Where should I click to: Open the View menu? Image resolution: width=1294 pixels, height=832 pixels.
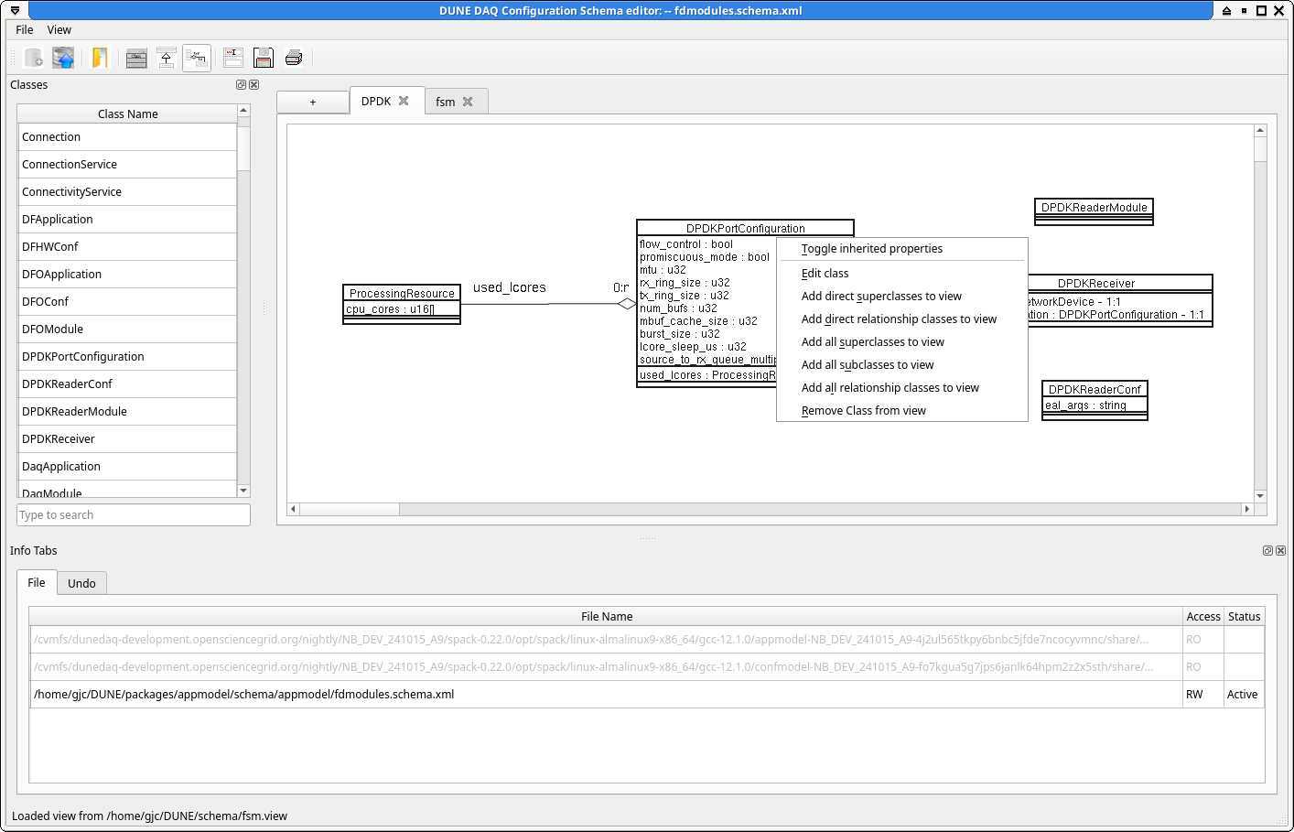(x=59, y=30)
